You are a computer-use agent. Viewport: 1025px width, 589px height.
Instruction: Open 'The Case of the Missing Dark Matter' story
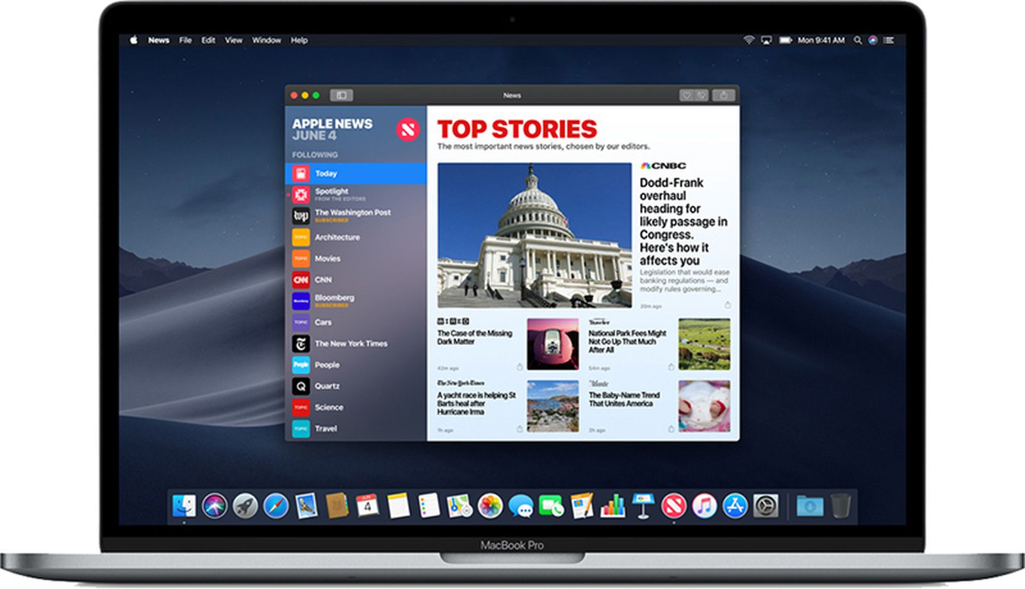(x=474, y=338)
